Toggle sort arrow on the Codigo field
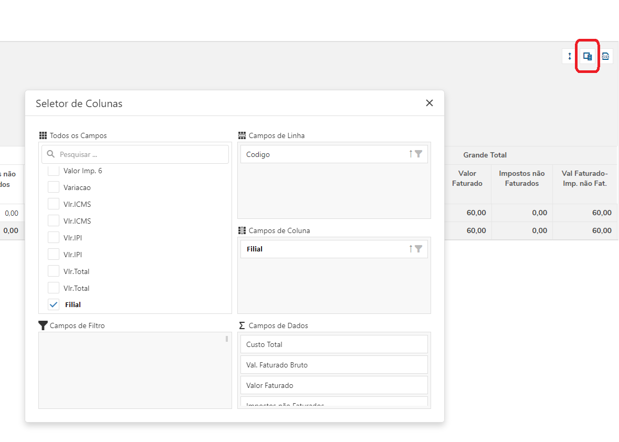Image resolution: width=619 pixels, height=442 pixels. (x=411, y=154)
